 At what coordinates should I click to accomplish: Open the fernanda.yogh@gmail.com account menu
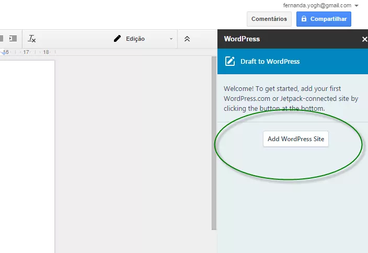point(320,5)
